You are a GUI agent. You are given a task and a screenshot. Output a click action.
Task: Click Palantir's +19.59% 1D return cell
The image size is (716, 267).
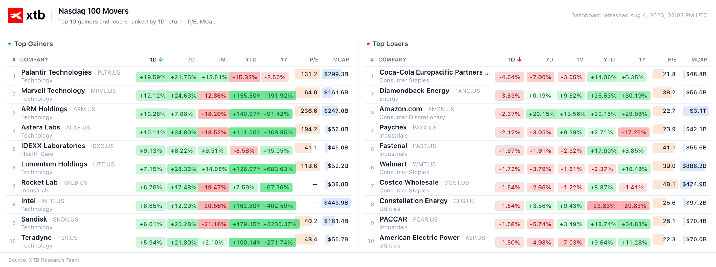pos(152,77)
